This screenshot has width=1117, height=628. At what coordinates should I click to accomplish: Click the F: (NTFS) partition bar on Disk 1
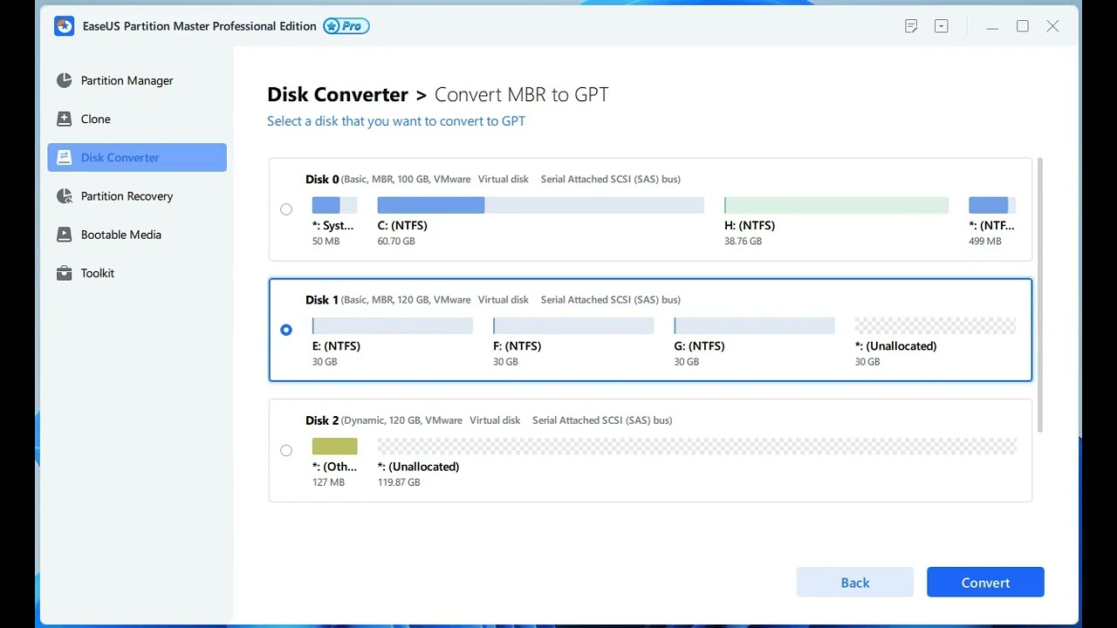[573, 325]
